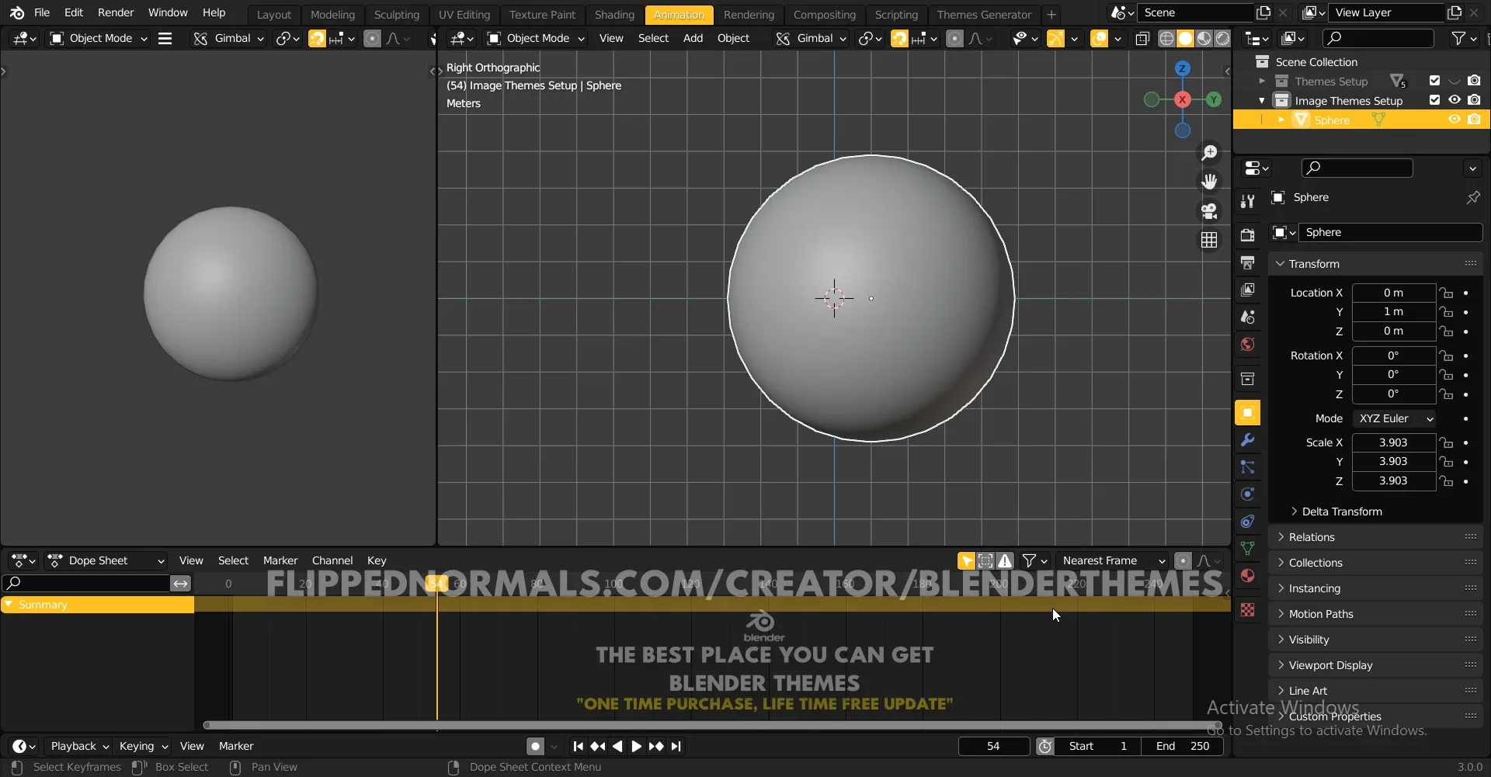The image size is (1491, 777).
Task: Hide the Sphere with its eye toggle
Action: tap(1454, 119)
